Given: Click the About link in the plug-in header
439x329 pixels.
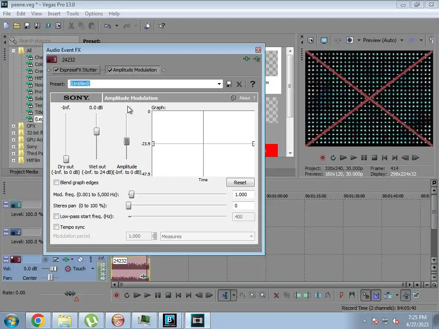Looking at the screenshot, I should click(244, 98).
